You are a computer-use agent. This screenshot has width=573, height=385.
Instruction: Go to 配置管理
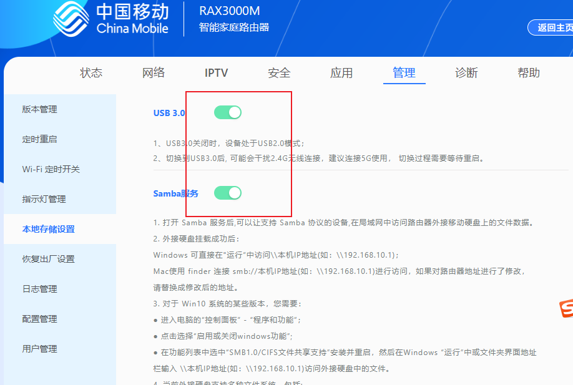[39, 319]
